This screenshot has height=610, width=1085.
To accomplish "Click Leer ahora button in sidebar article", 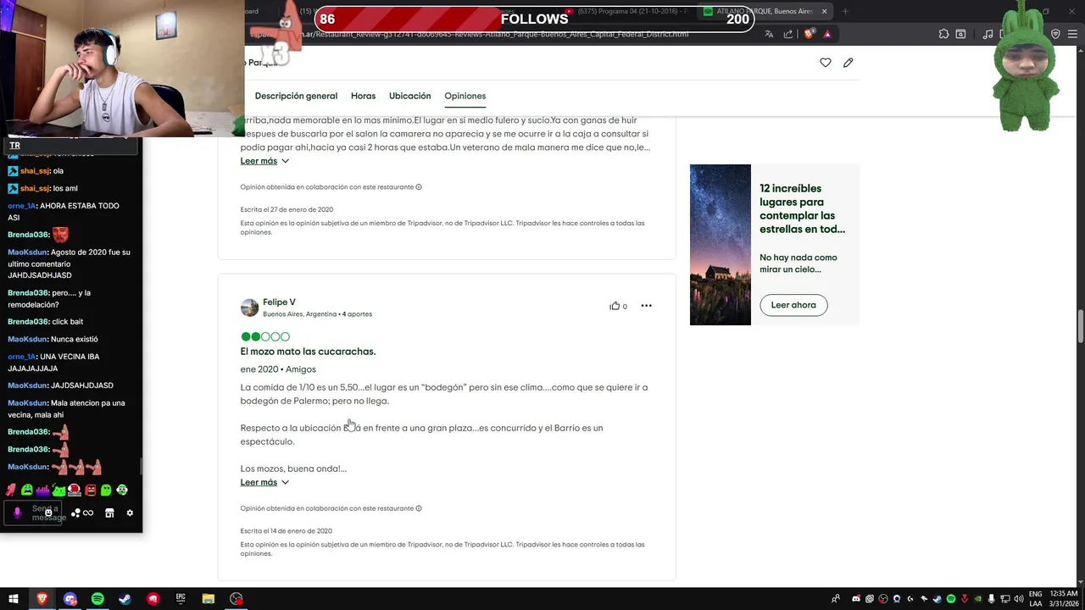I will click(793, 305).
